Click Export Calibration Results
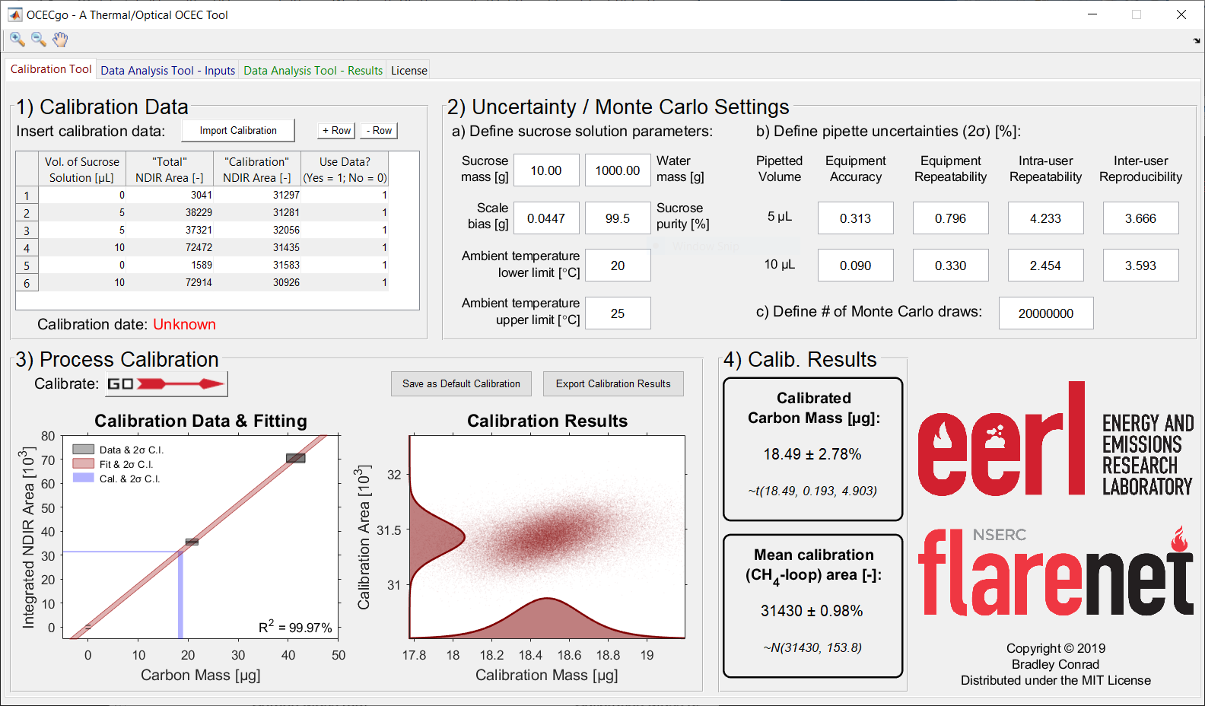1205x706 pixels. (x=613, y=384)
